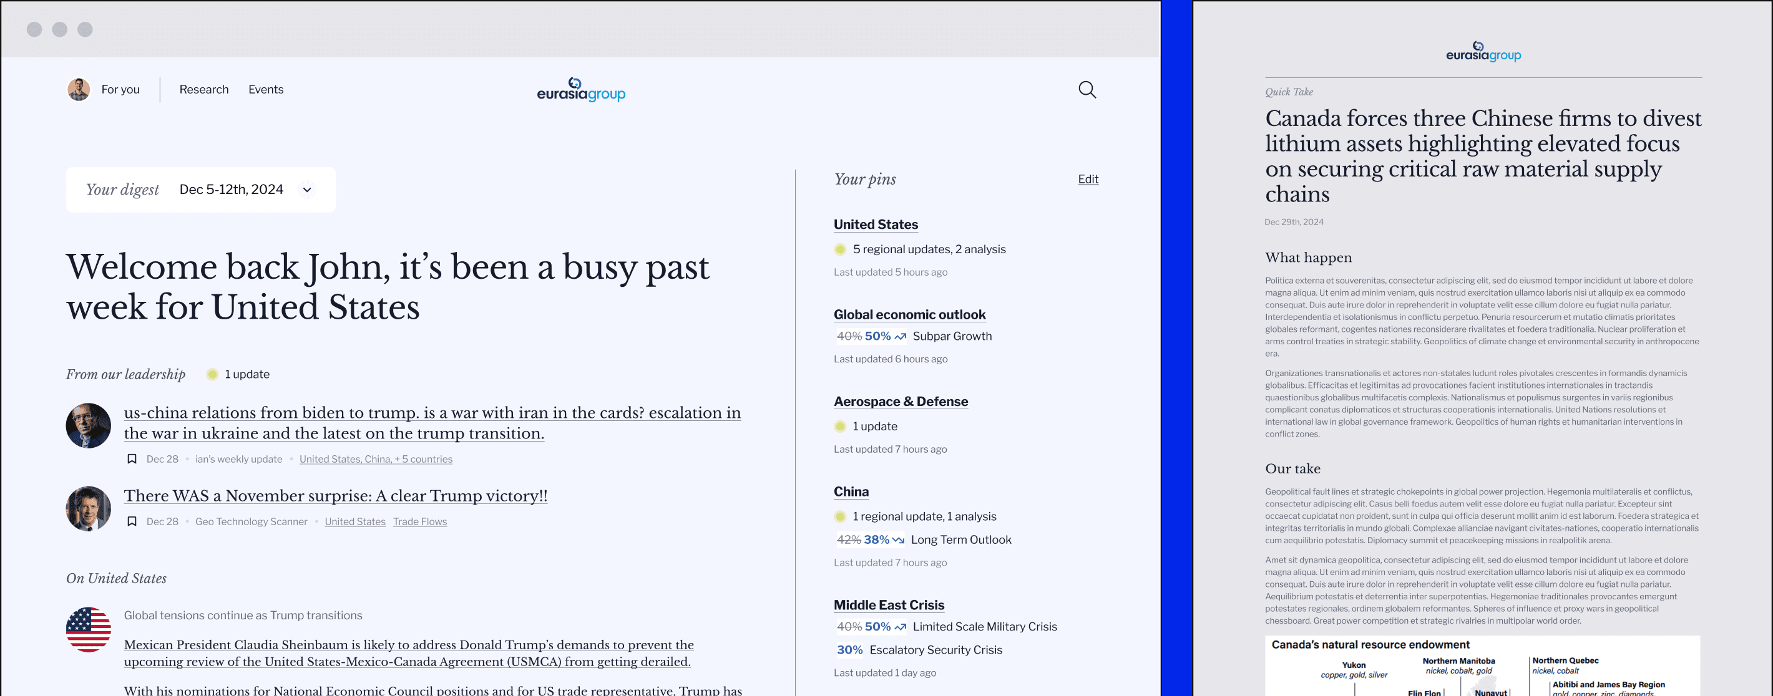Screen dimensions: 1773x696
Task: Open the Global economic outlook pin
Action: [x=909, y=314]
